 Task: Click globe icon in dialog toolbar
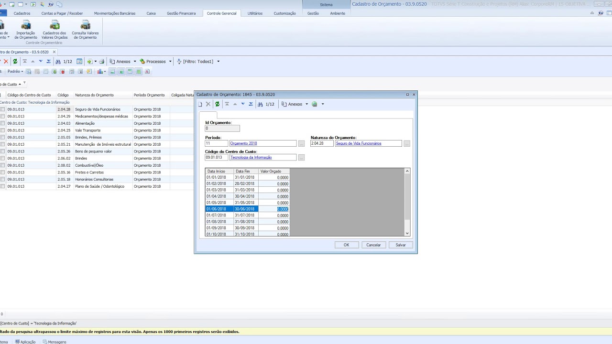click(x=315, y=104)
